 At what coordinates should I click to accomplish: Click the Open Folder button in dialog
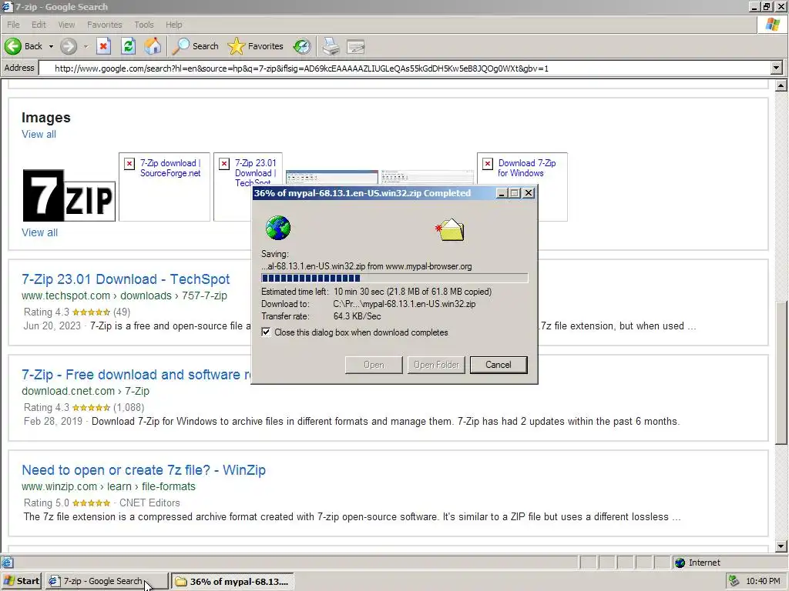[436, 365]
